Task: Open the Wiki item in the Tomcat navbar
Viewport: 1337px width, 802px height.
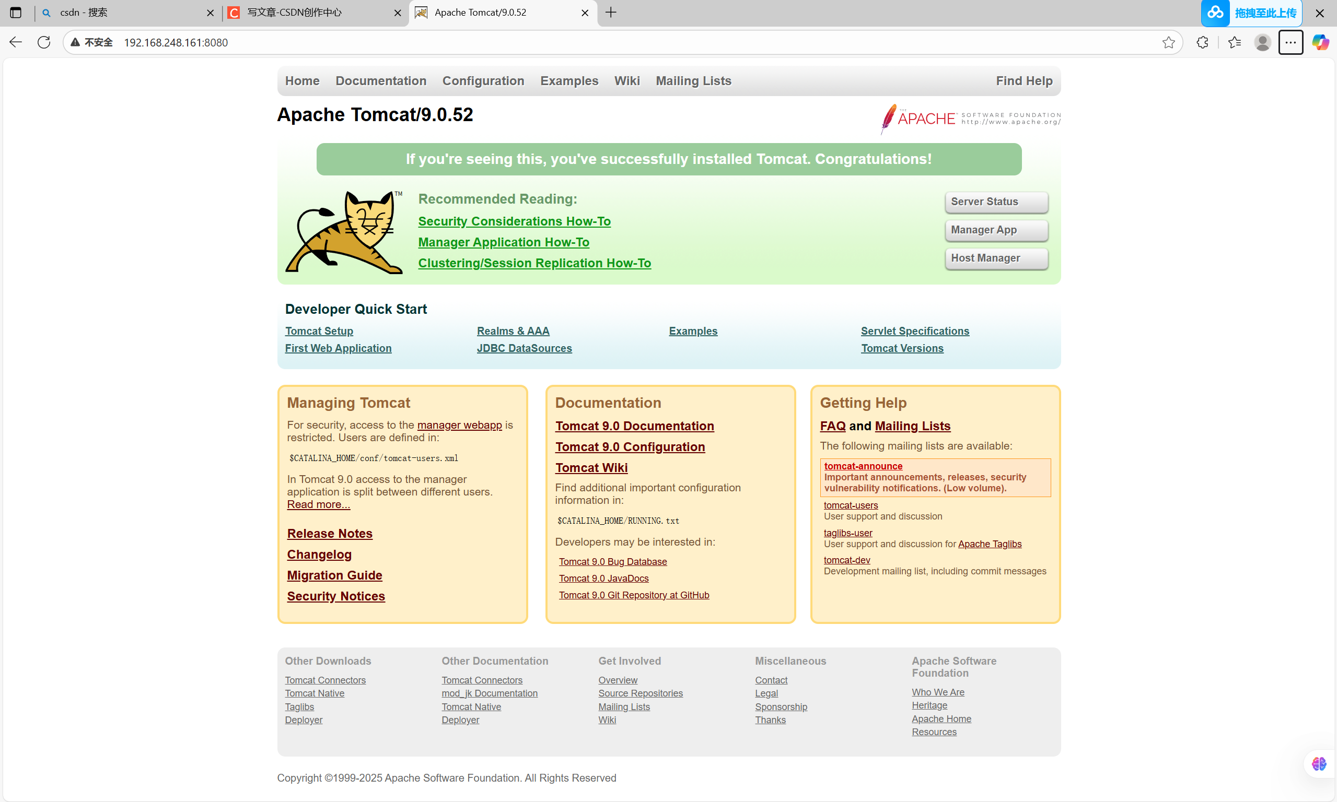Action: (626, 80)
